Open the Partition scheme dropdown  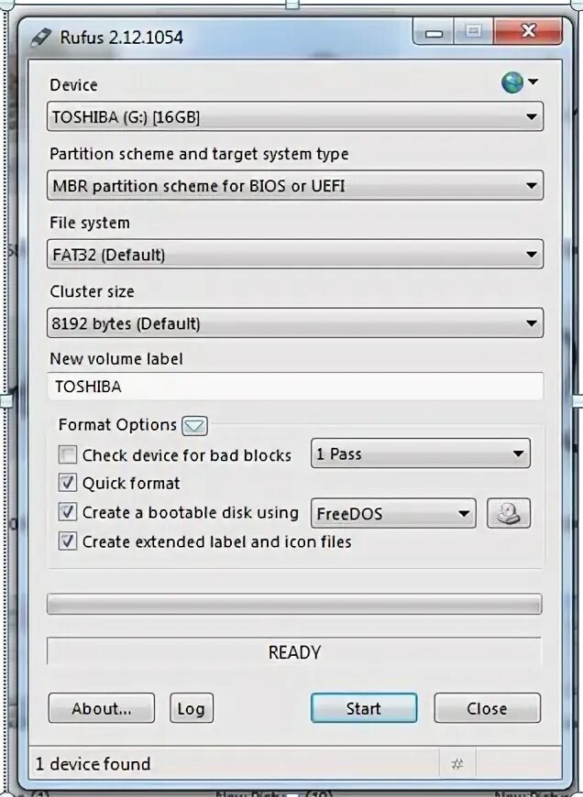(294, 186)
